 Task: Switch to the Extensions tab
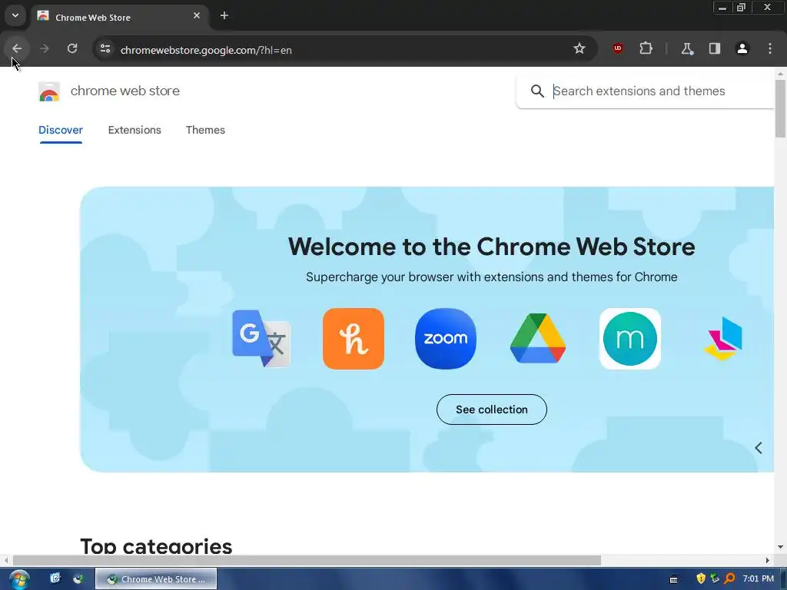[134, 130]
